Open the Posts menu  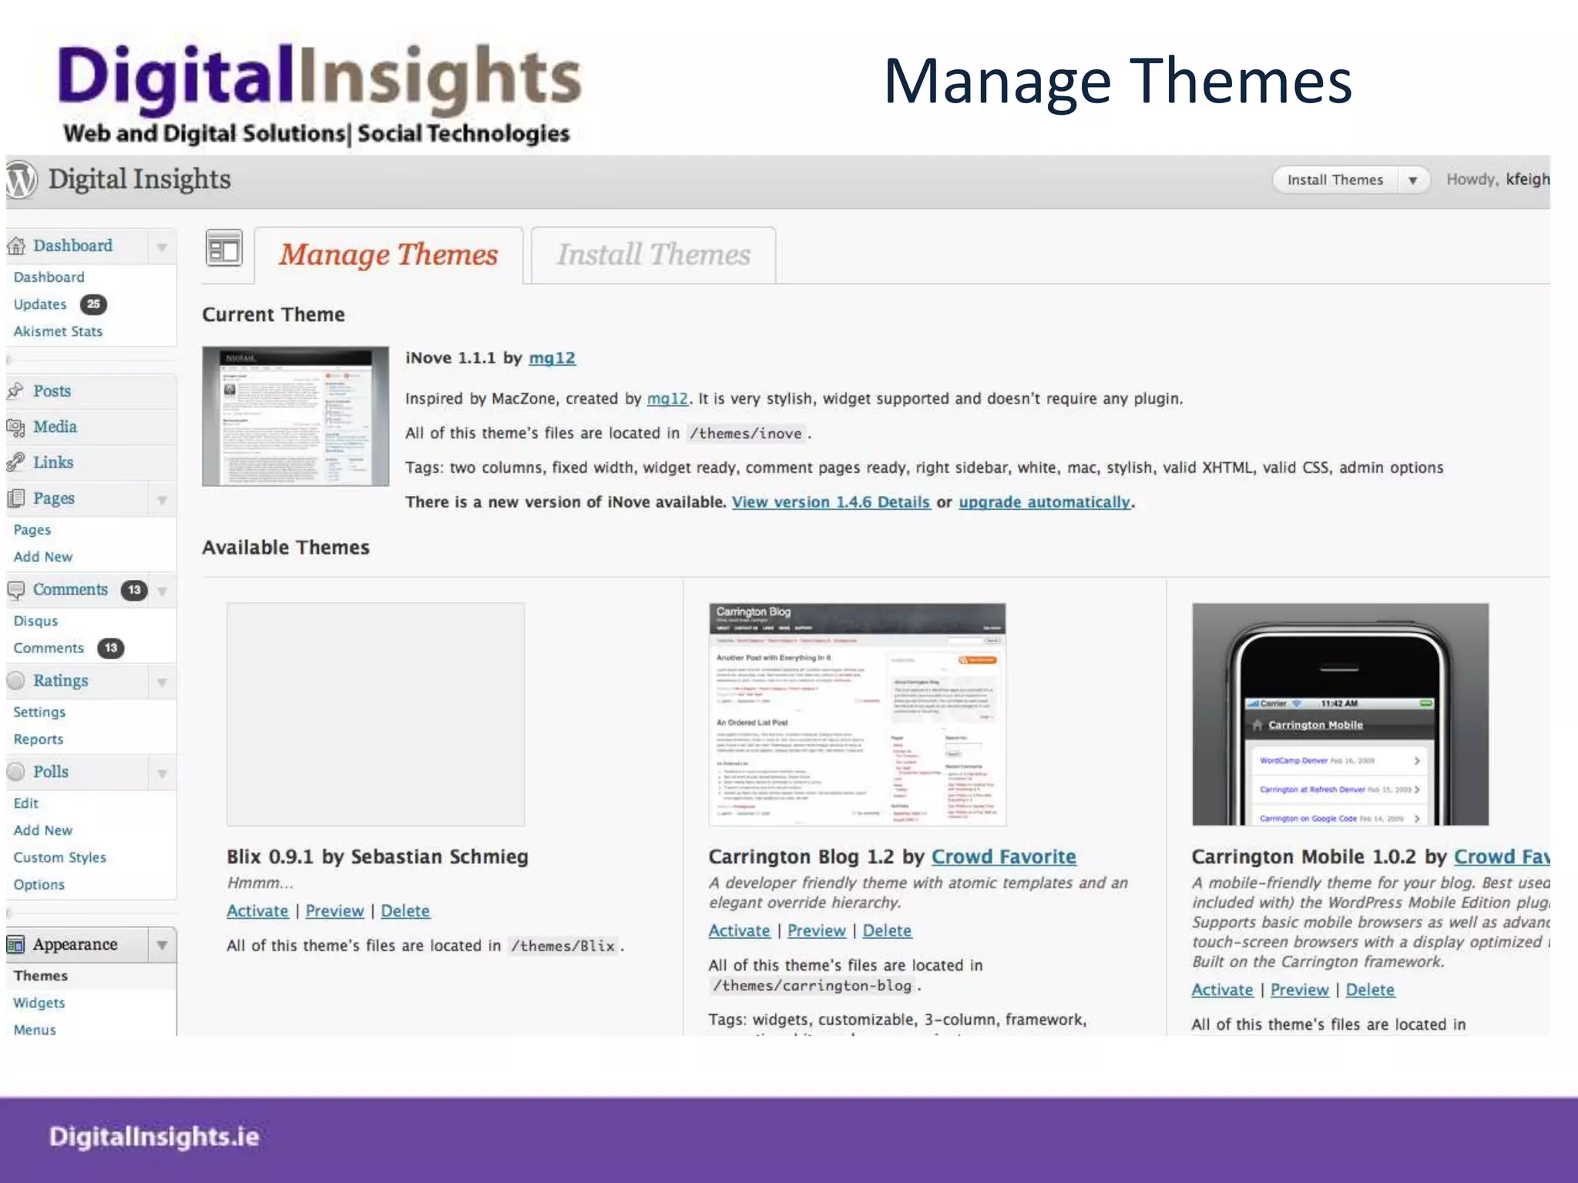point(52,391)
